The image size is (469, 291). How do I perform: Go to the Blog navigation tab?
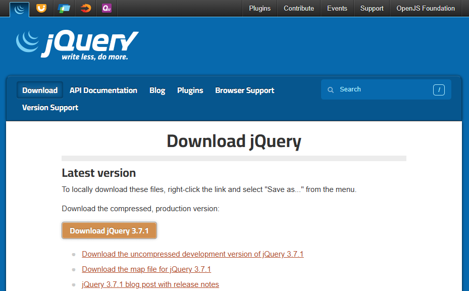pyautogui.click(x=157, y=90)
